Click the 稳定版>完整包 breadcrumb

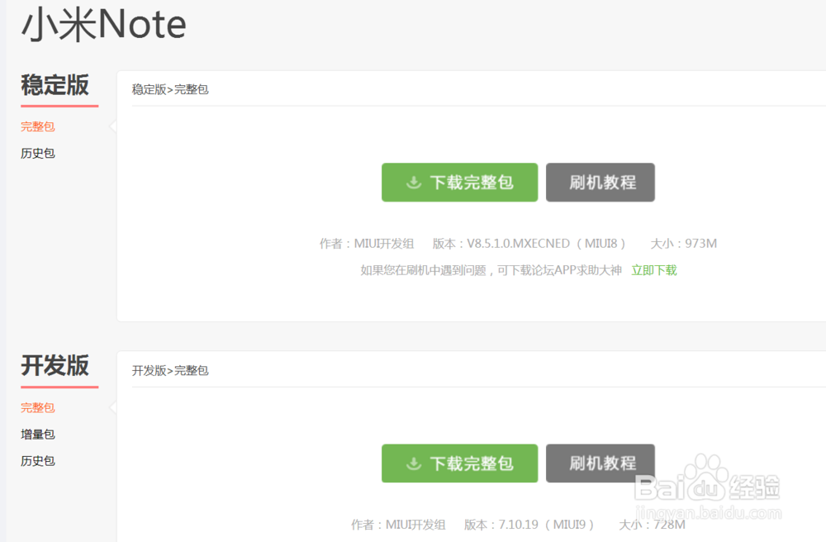tap(170, 89)
